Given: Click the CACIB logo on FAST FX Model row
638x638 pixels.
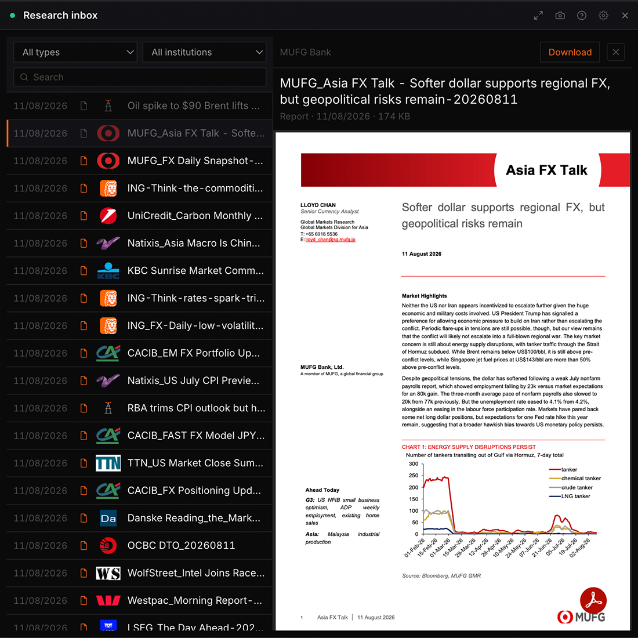Looking at the screenshot, I should click(108, 436).
